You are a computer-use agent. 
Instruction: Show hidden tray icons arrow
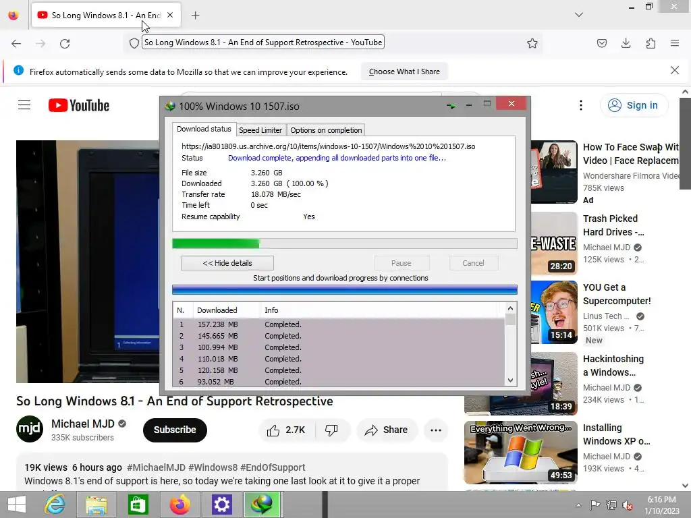578,505
